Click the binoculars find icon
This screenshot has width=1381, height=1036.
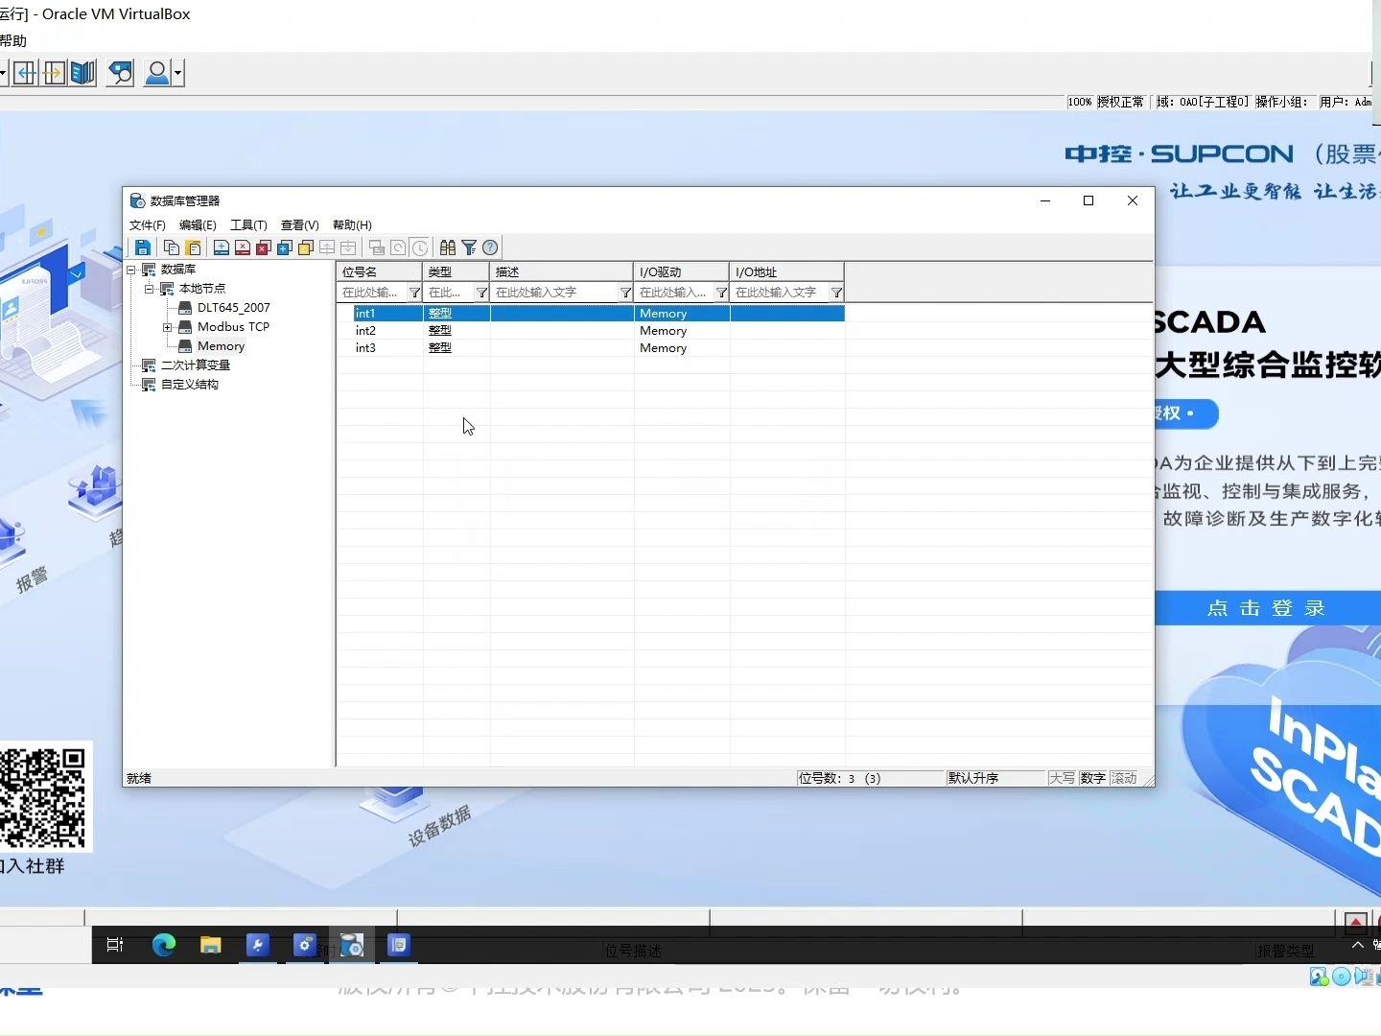tap(448, 247)
